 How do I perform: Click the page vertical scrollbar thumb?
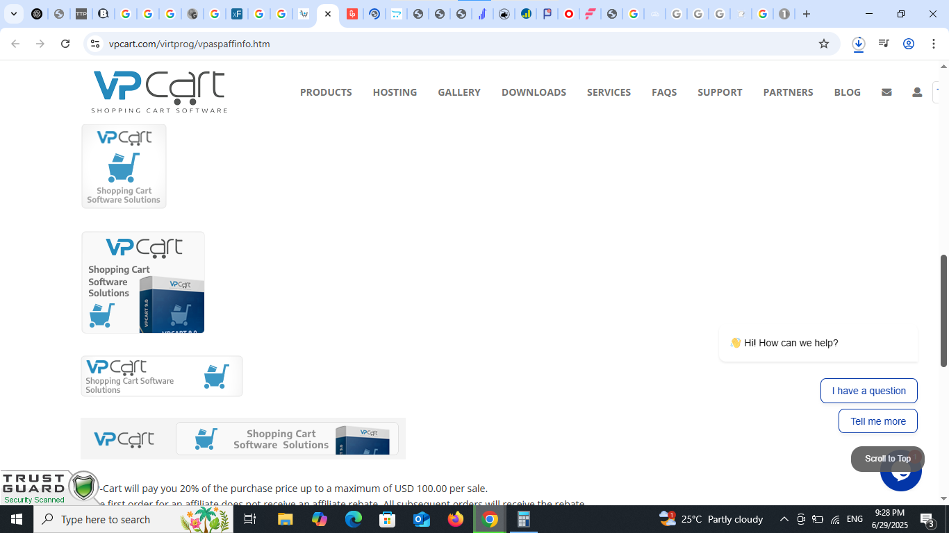pos(943,311)
